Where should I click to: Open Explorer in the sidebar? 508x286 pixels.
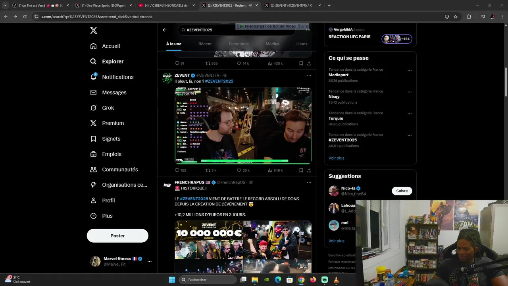pyautogui.click(x=107, y=62)
